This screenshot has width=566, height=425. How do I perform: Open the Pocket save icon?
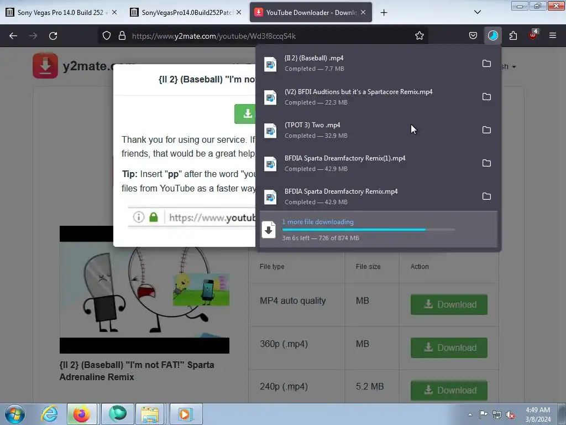473,36
